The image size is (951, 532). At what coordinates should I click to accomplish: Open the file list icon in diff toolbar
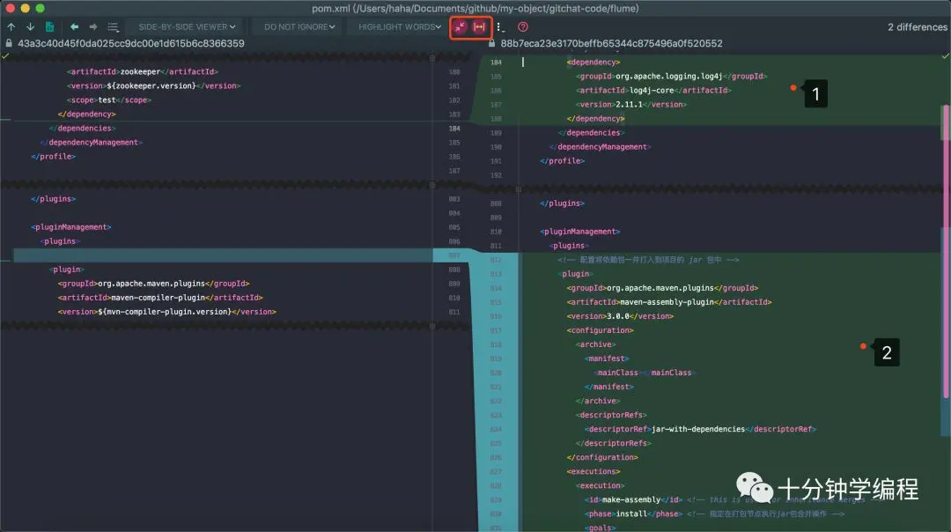(113, 26)
